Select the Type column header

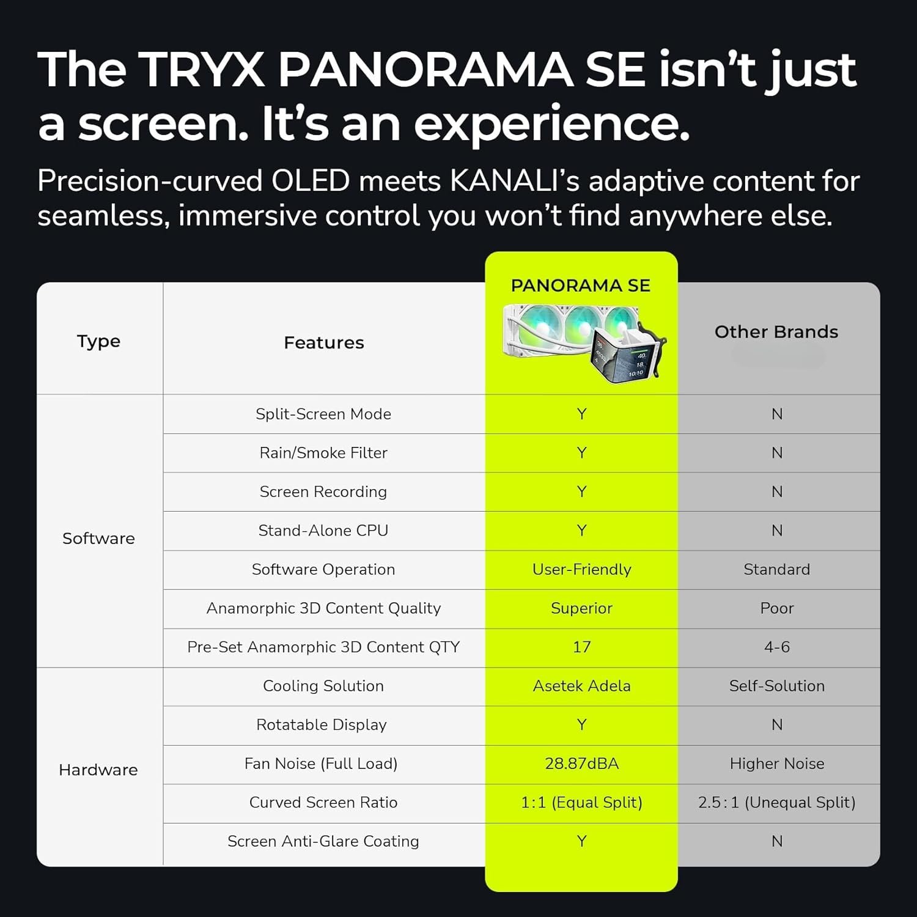pyautogui.click(x=98, y=341)
